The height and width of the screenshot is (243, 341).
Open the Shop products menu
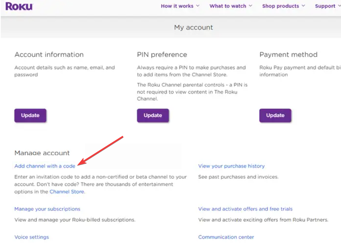(280, 6)
